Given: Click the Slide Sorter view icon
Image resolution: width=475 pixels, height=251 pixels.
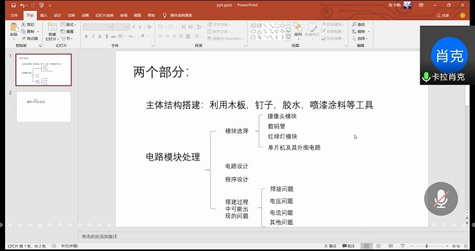Looking at the screenshot, I should click(x=378, y=246).
